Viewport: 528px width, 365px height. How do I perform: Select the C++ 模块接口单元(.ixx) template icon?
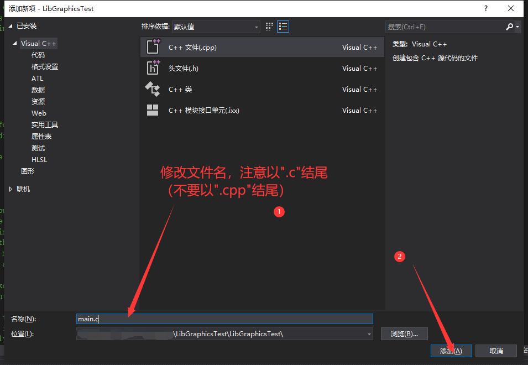(153, 110)
